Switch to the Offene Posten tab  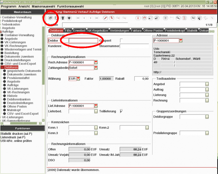pos(153,31)
